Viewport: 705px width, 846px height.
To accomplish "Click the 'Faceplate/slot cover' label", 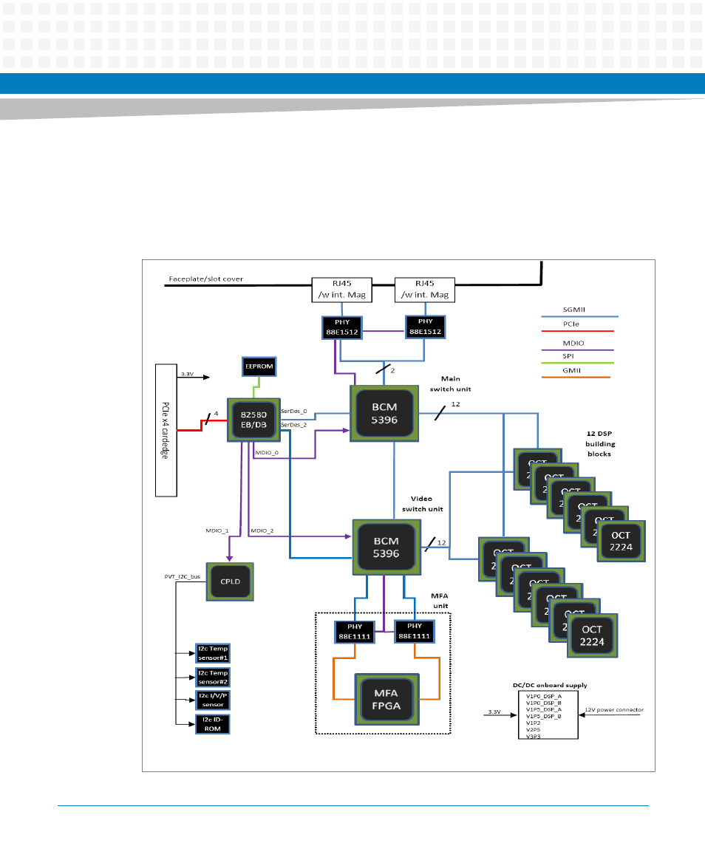I will point(205,279).
